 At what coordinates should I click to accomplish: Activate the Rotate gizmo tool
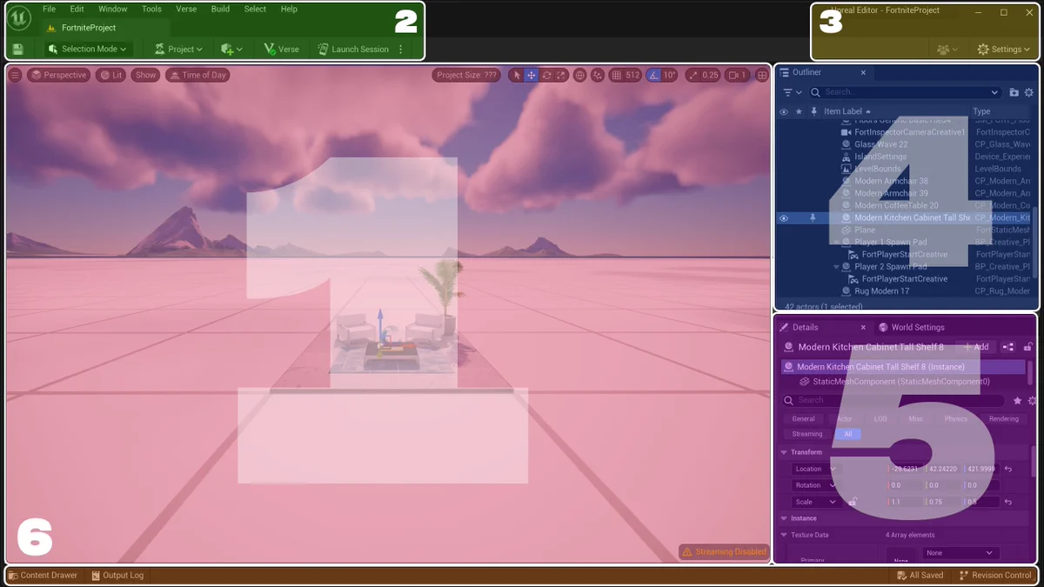click(x=546, y=75)
